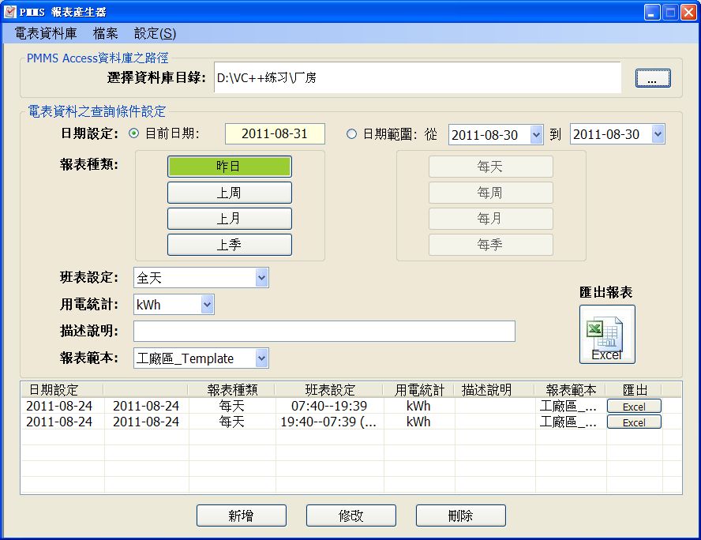Expand the 用電統計 kWh dropdown

tap(207, 305)
